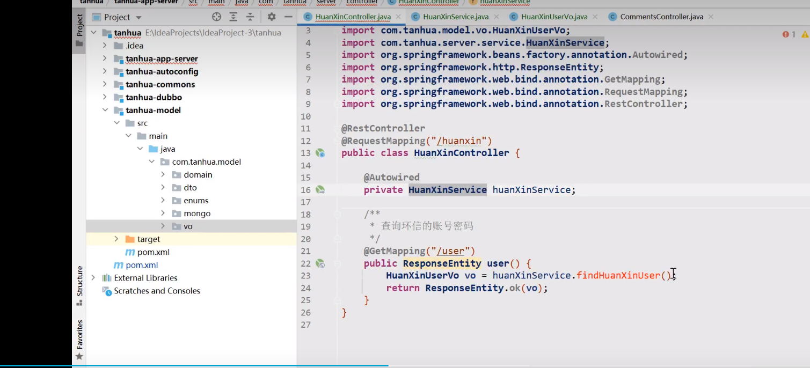Expand the mongo package
Image resolution: width=810 pixels, height=368 pixels.
click(x=163, y=213)
